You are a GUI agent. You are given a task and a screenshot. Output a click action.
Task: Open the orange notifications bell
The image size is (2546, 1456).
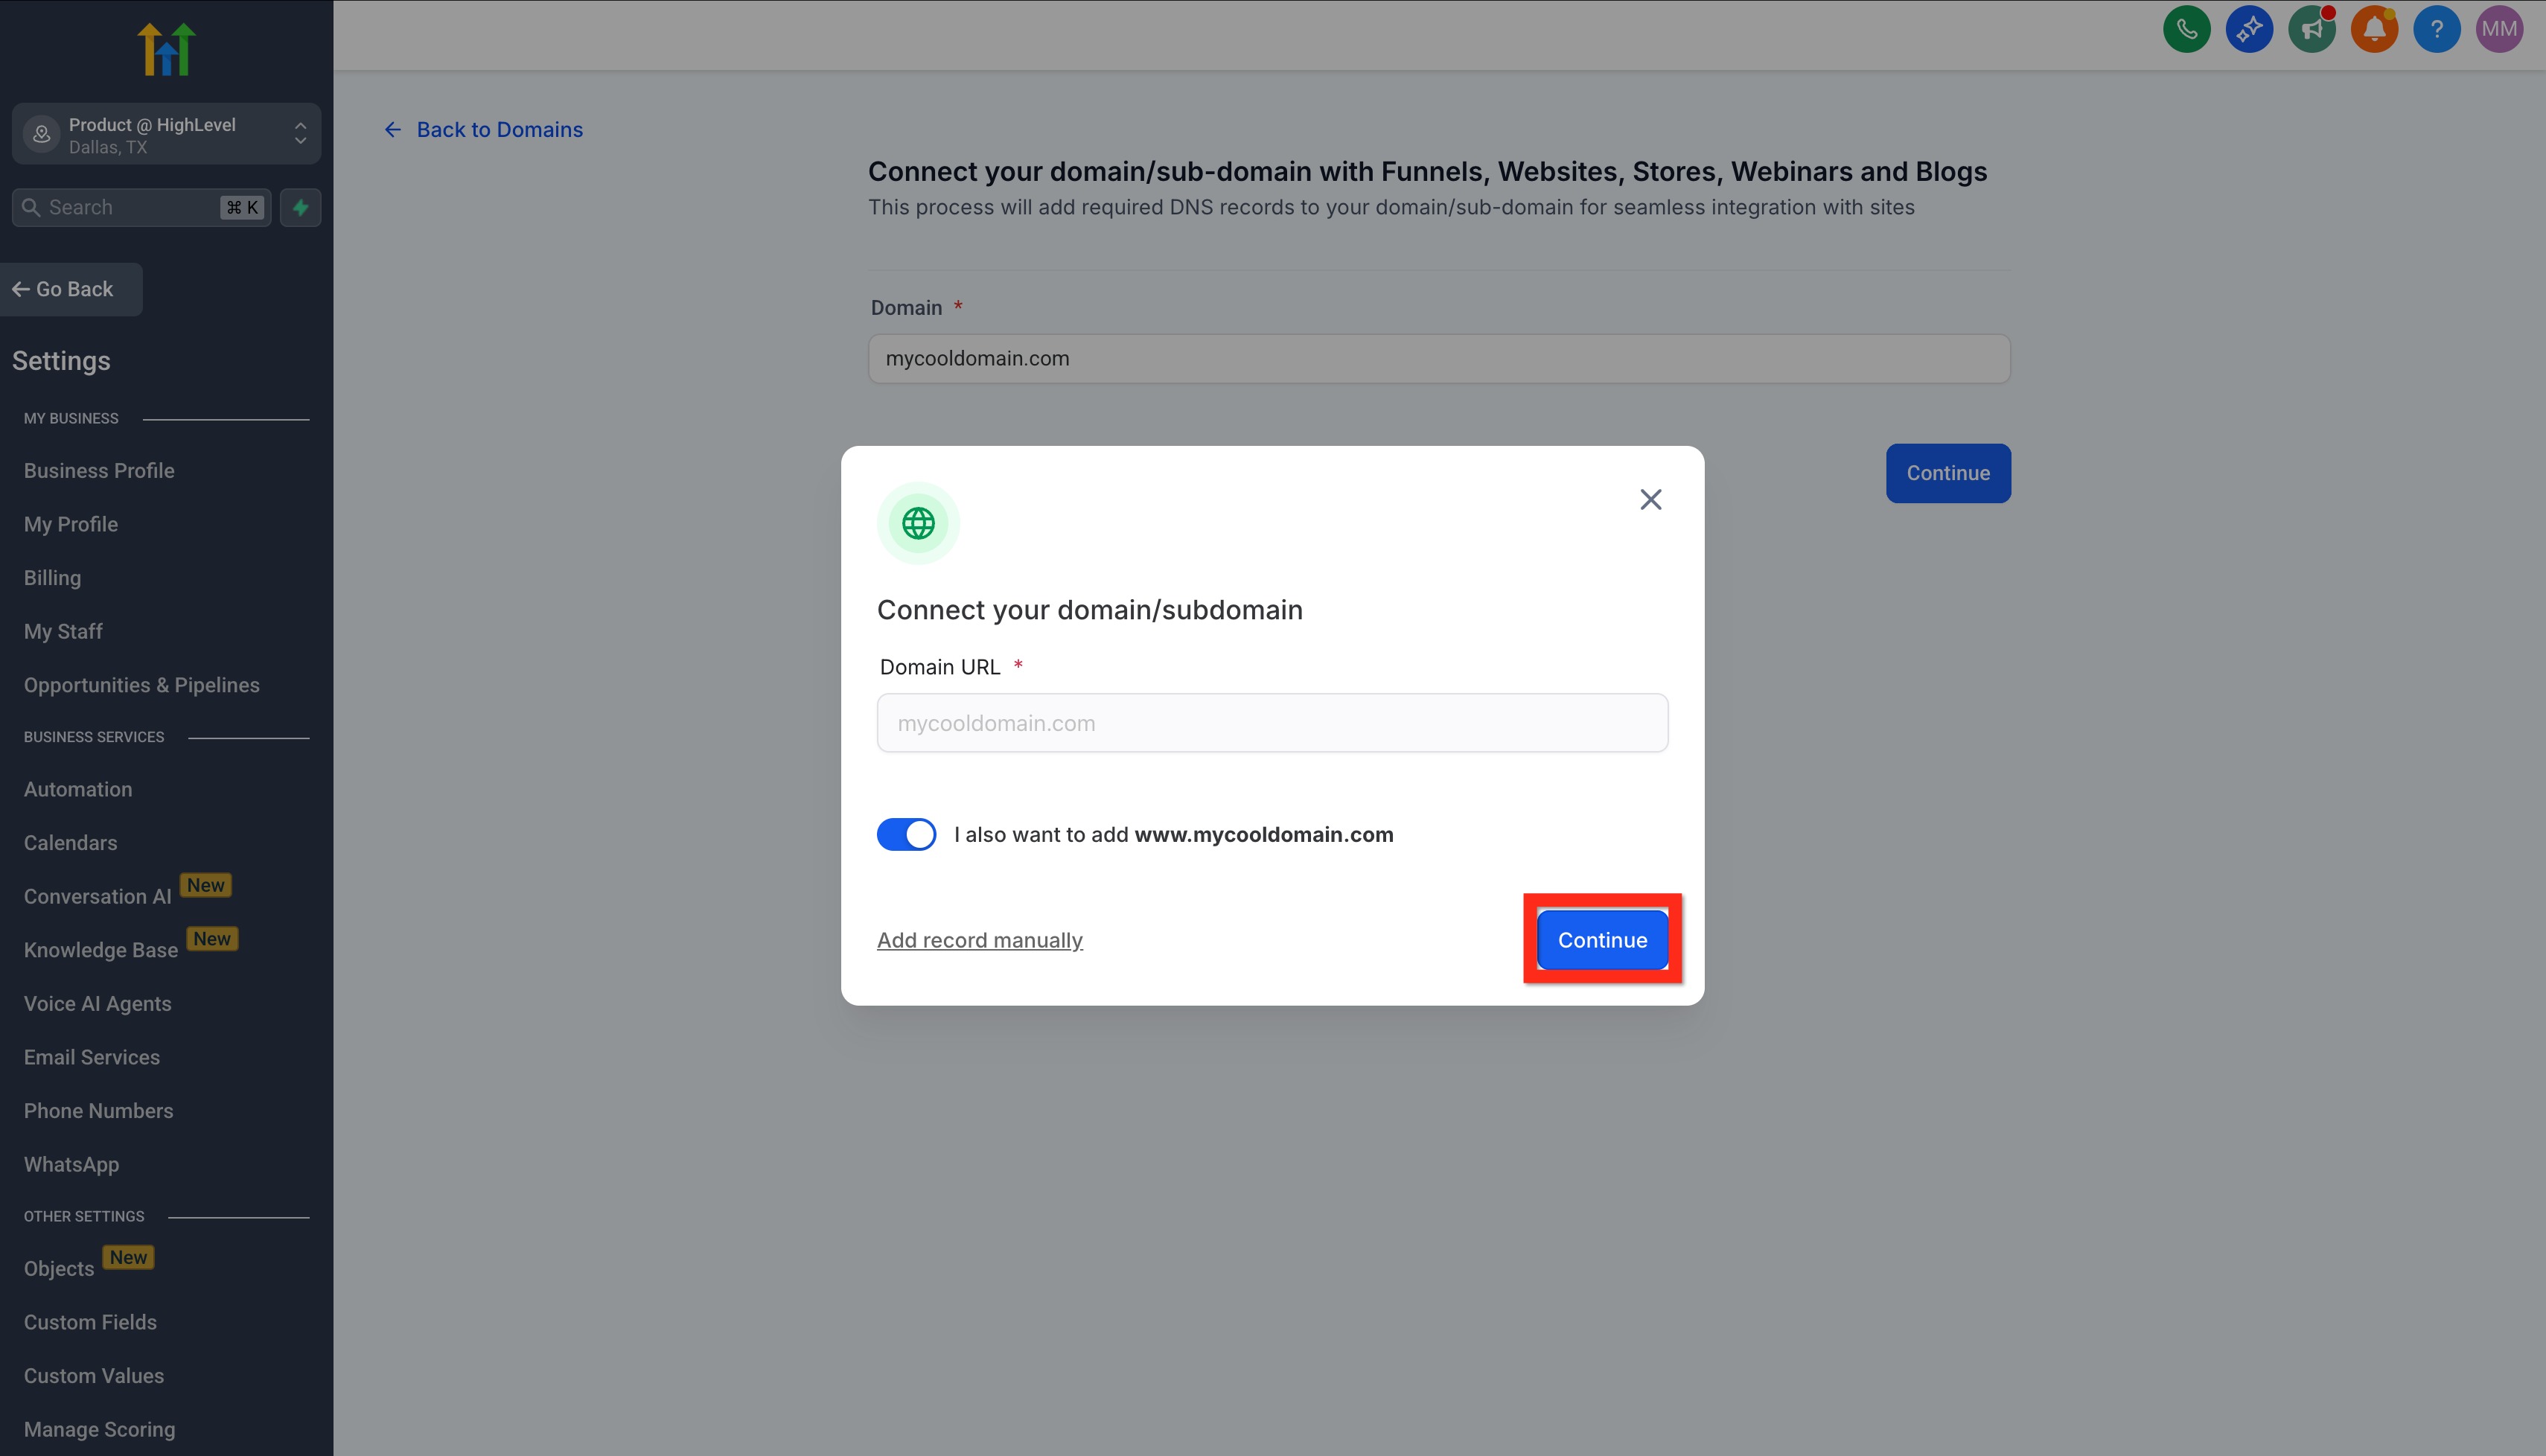coord(2374,29)
